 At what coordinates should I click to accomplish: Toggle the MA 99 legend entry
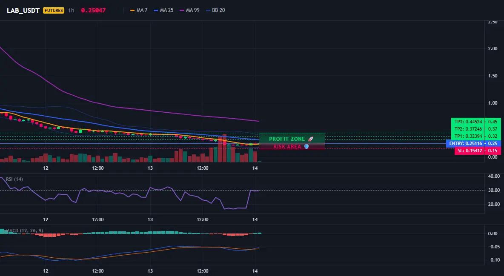coord(189,10)
